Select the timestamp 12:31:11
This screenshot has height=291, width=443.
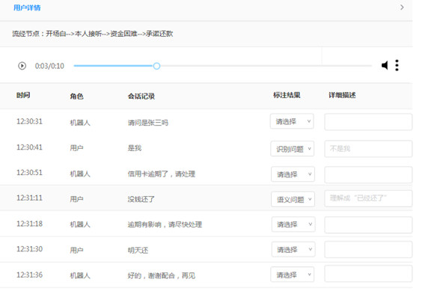pos(29,197)
